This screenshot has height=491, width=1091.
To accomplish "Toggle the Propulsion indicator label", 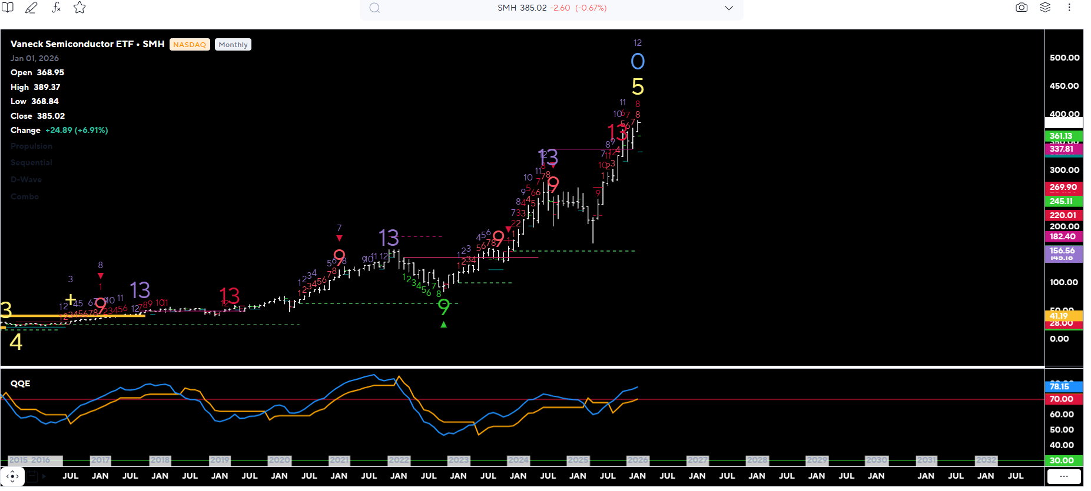I will [x=31, y=146].
